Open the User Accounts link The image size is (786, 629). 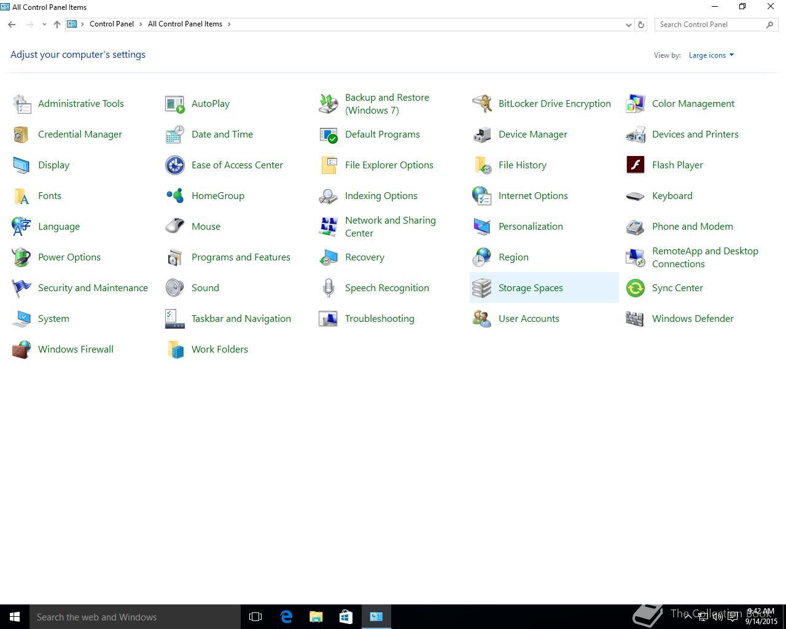click(x=529, y=319)
